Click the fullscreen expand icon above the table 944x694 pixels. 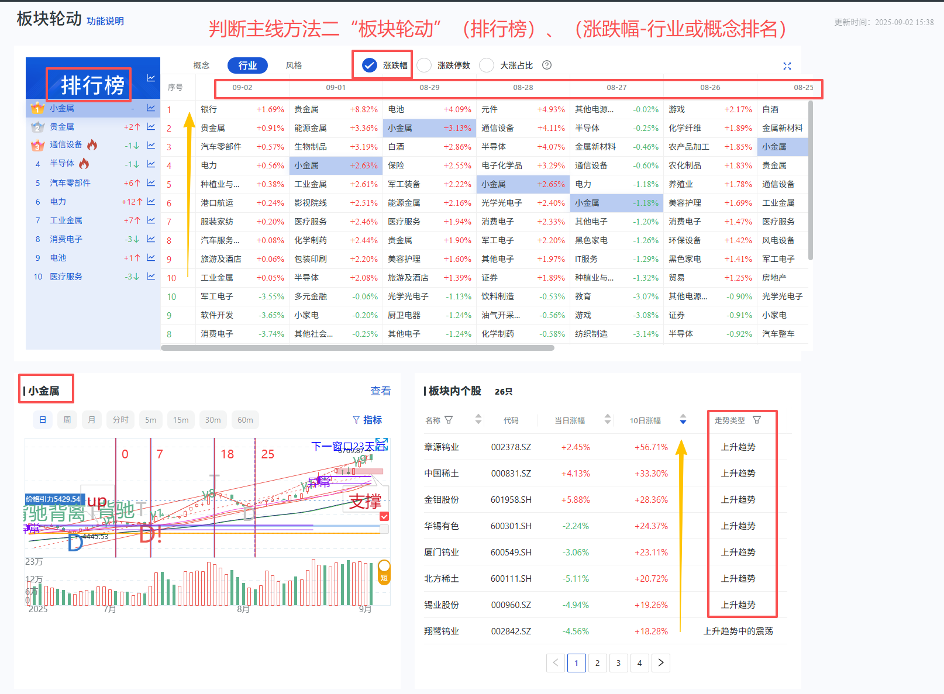pyautogui.click(x=787, y=66)
